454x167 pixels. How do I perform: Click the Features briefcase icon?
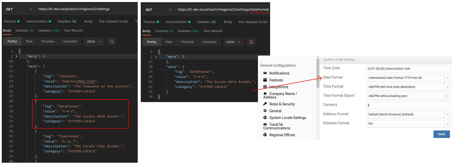265,80
